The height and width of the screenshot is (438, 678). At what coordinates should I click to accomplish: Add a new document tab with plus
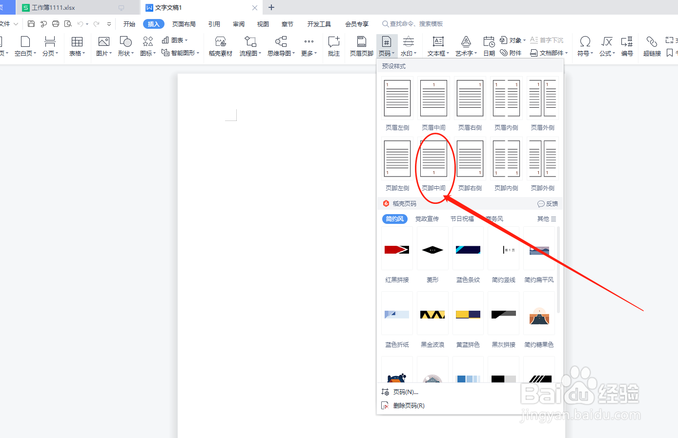point(271,7)
